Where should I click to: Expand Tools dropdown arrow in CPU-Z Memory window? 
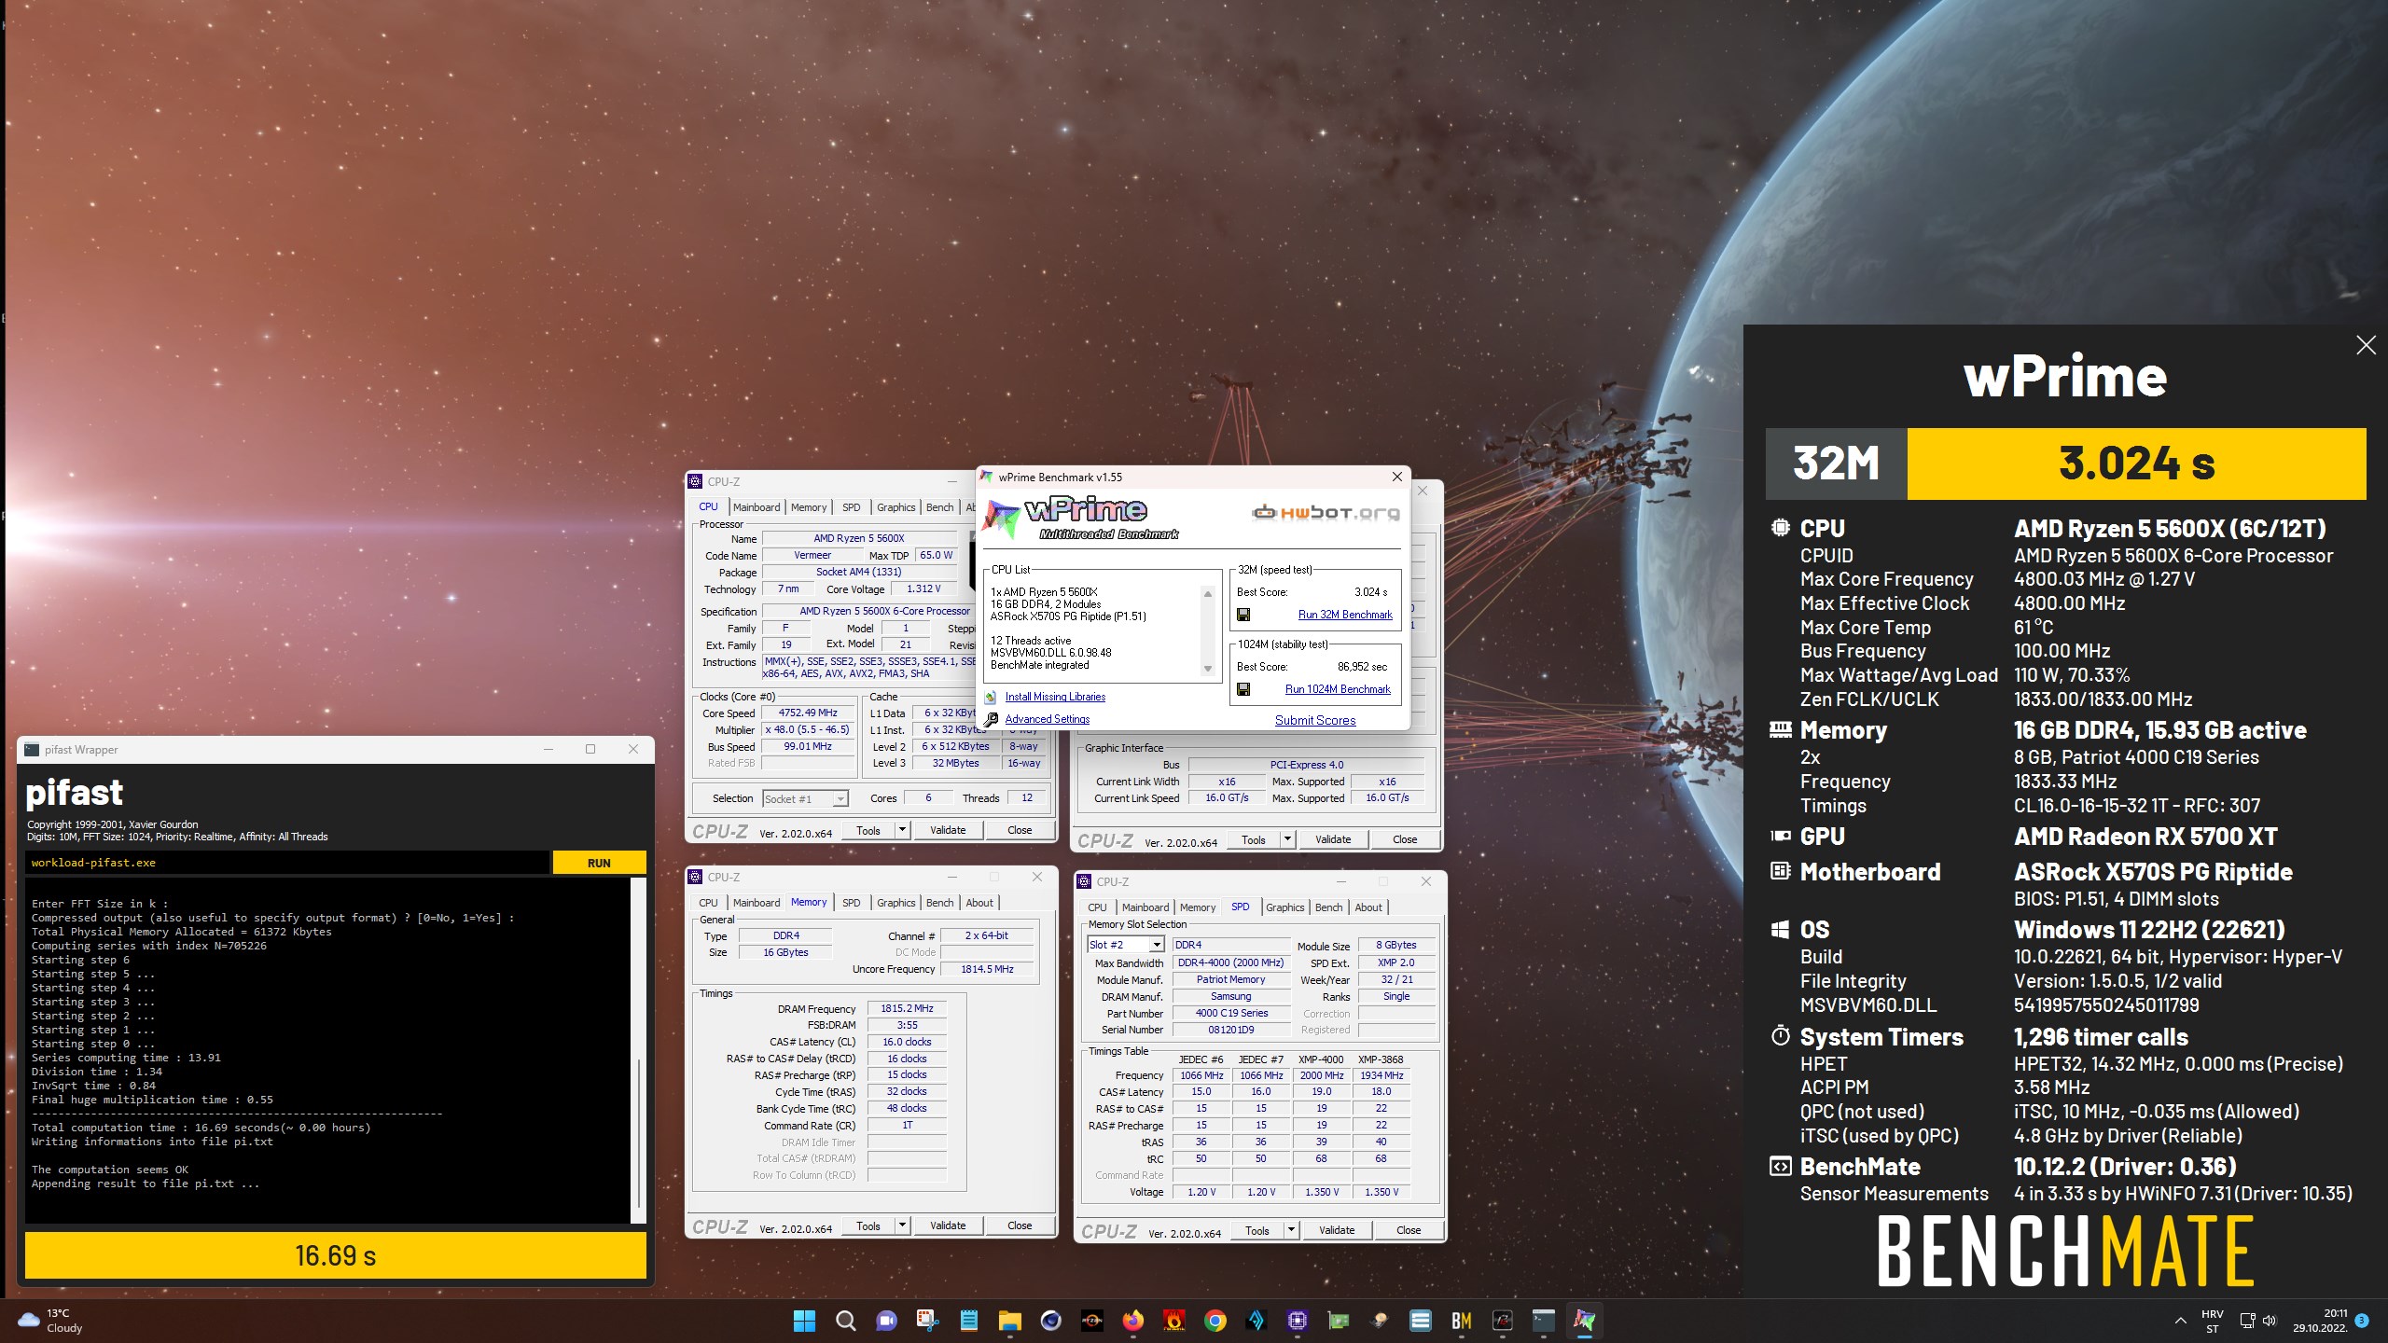(x=902, y=1225)
